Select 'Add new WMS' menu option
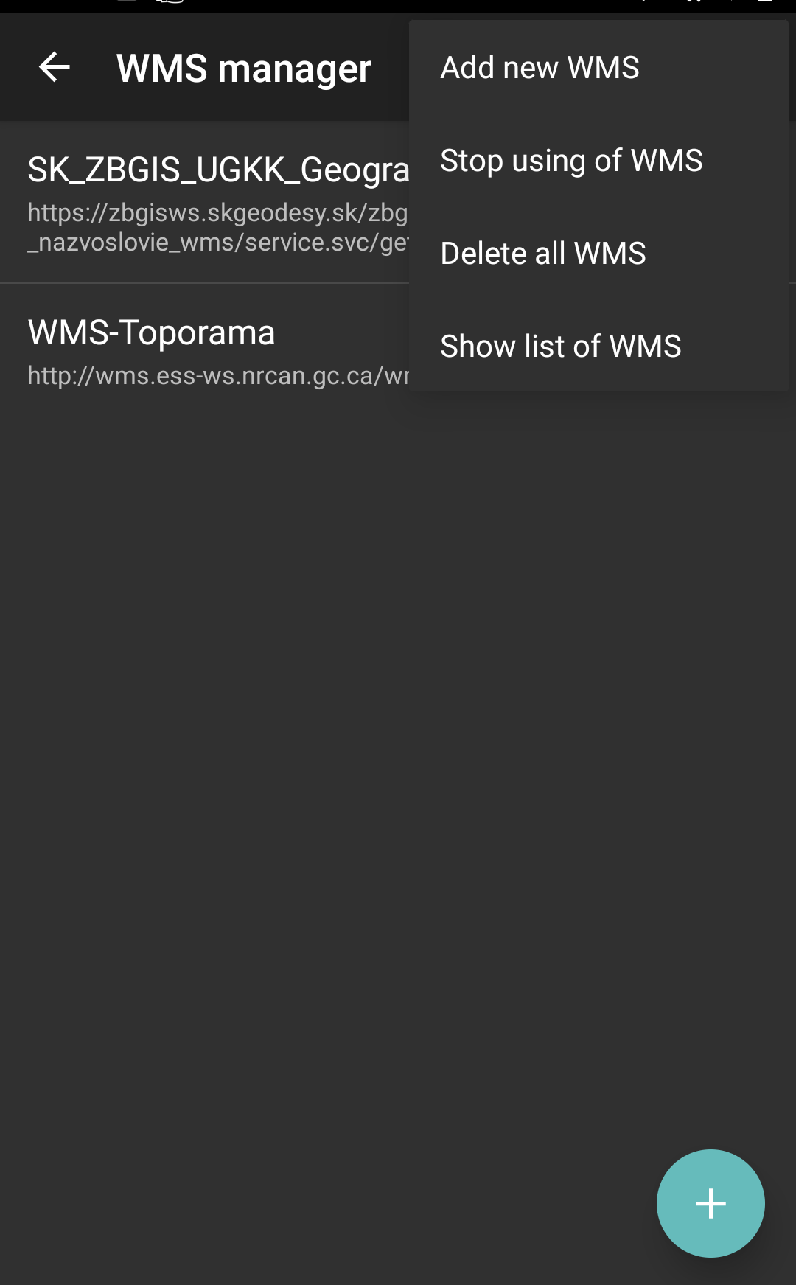This screenshot has width=796, height=1285. tap(540, 68)
